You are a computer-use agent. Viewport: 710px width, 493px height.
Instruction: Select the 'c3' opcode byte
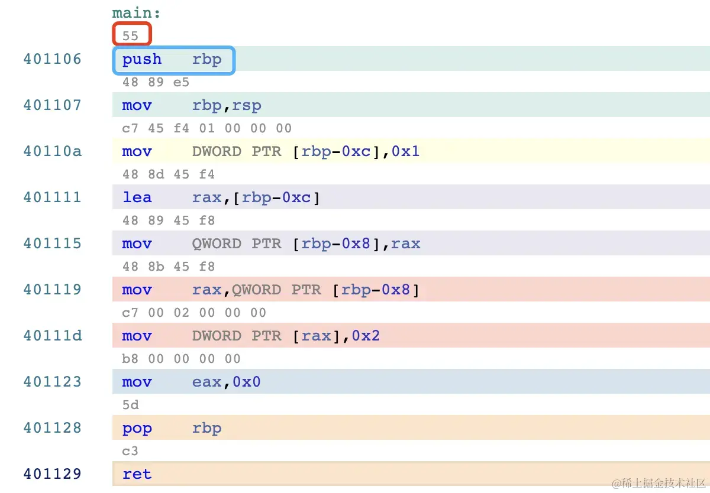(x=130, y=451)
